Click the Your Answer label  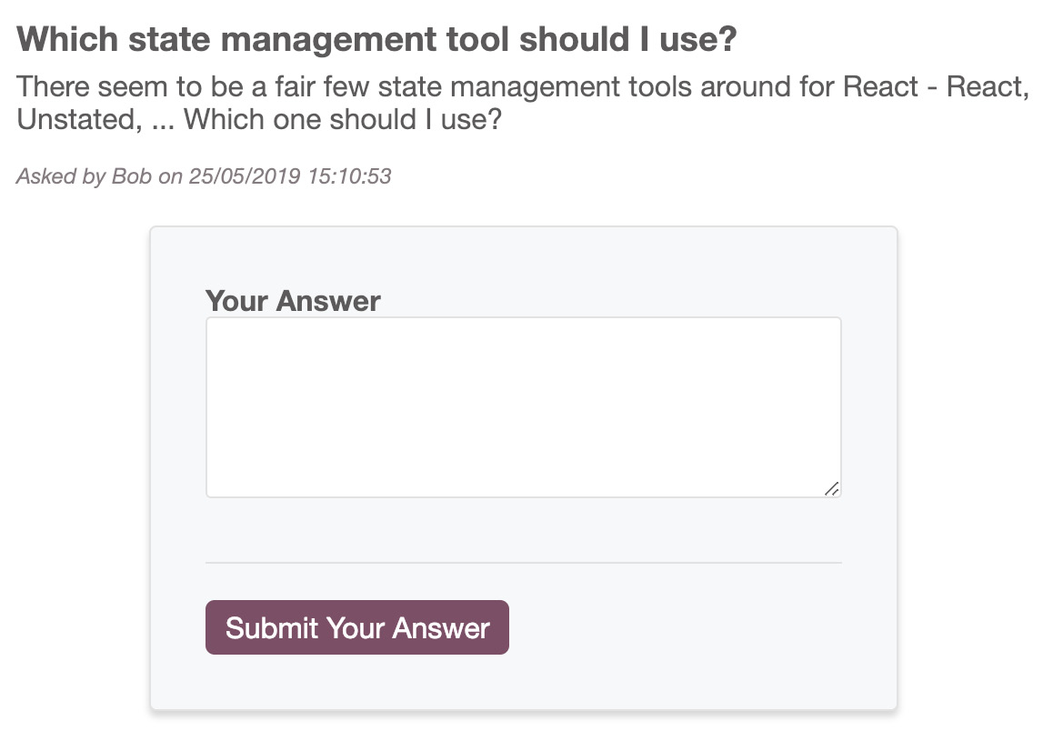(293, 300)
